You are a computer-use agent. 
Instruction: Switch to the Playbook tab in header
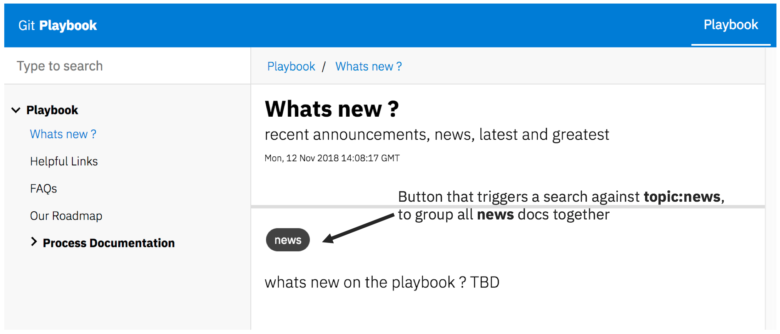[x=730, y=25]
